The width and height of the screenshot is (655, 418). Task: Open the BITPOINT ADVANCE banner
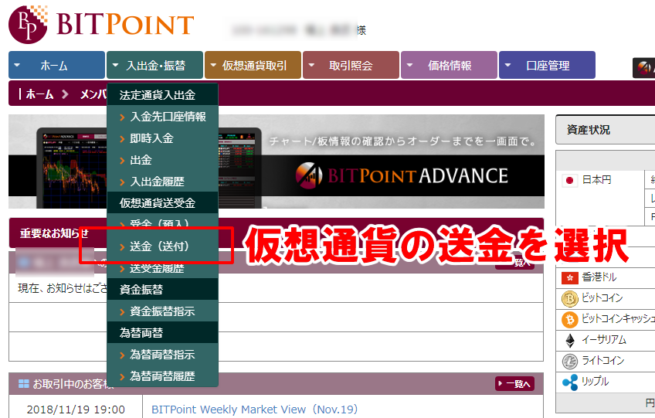point(276,161)
